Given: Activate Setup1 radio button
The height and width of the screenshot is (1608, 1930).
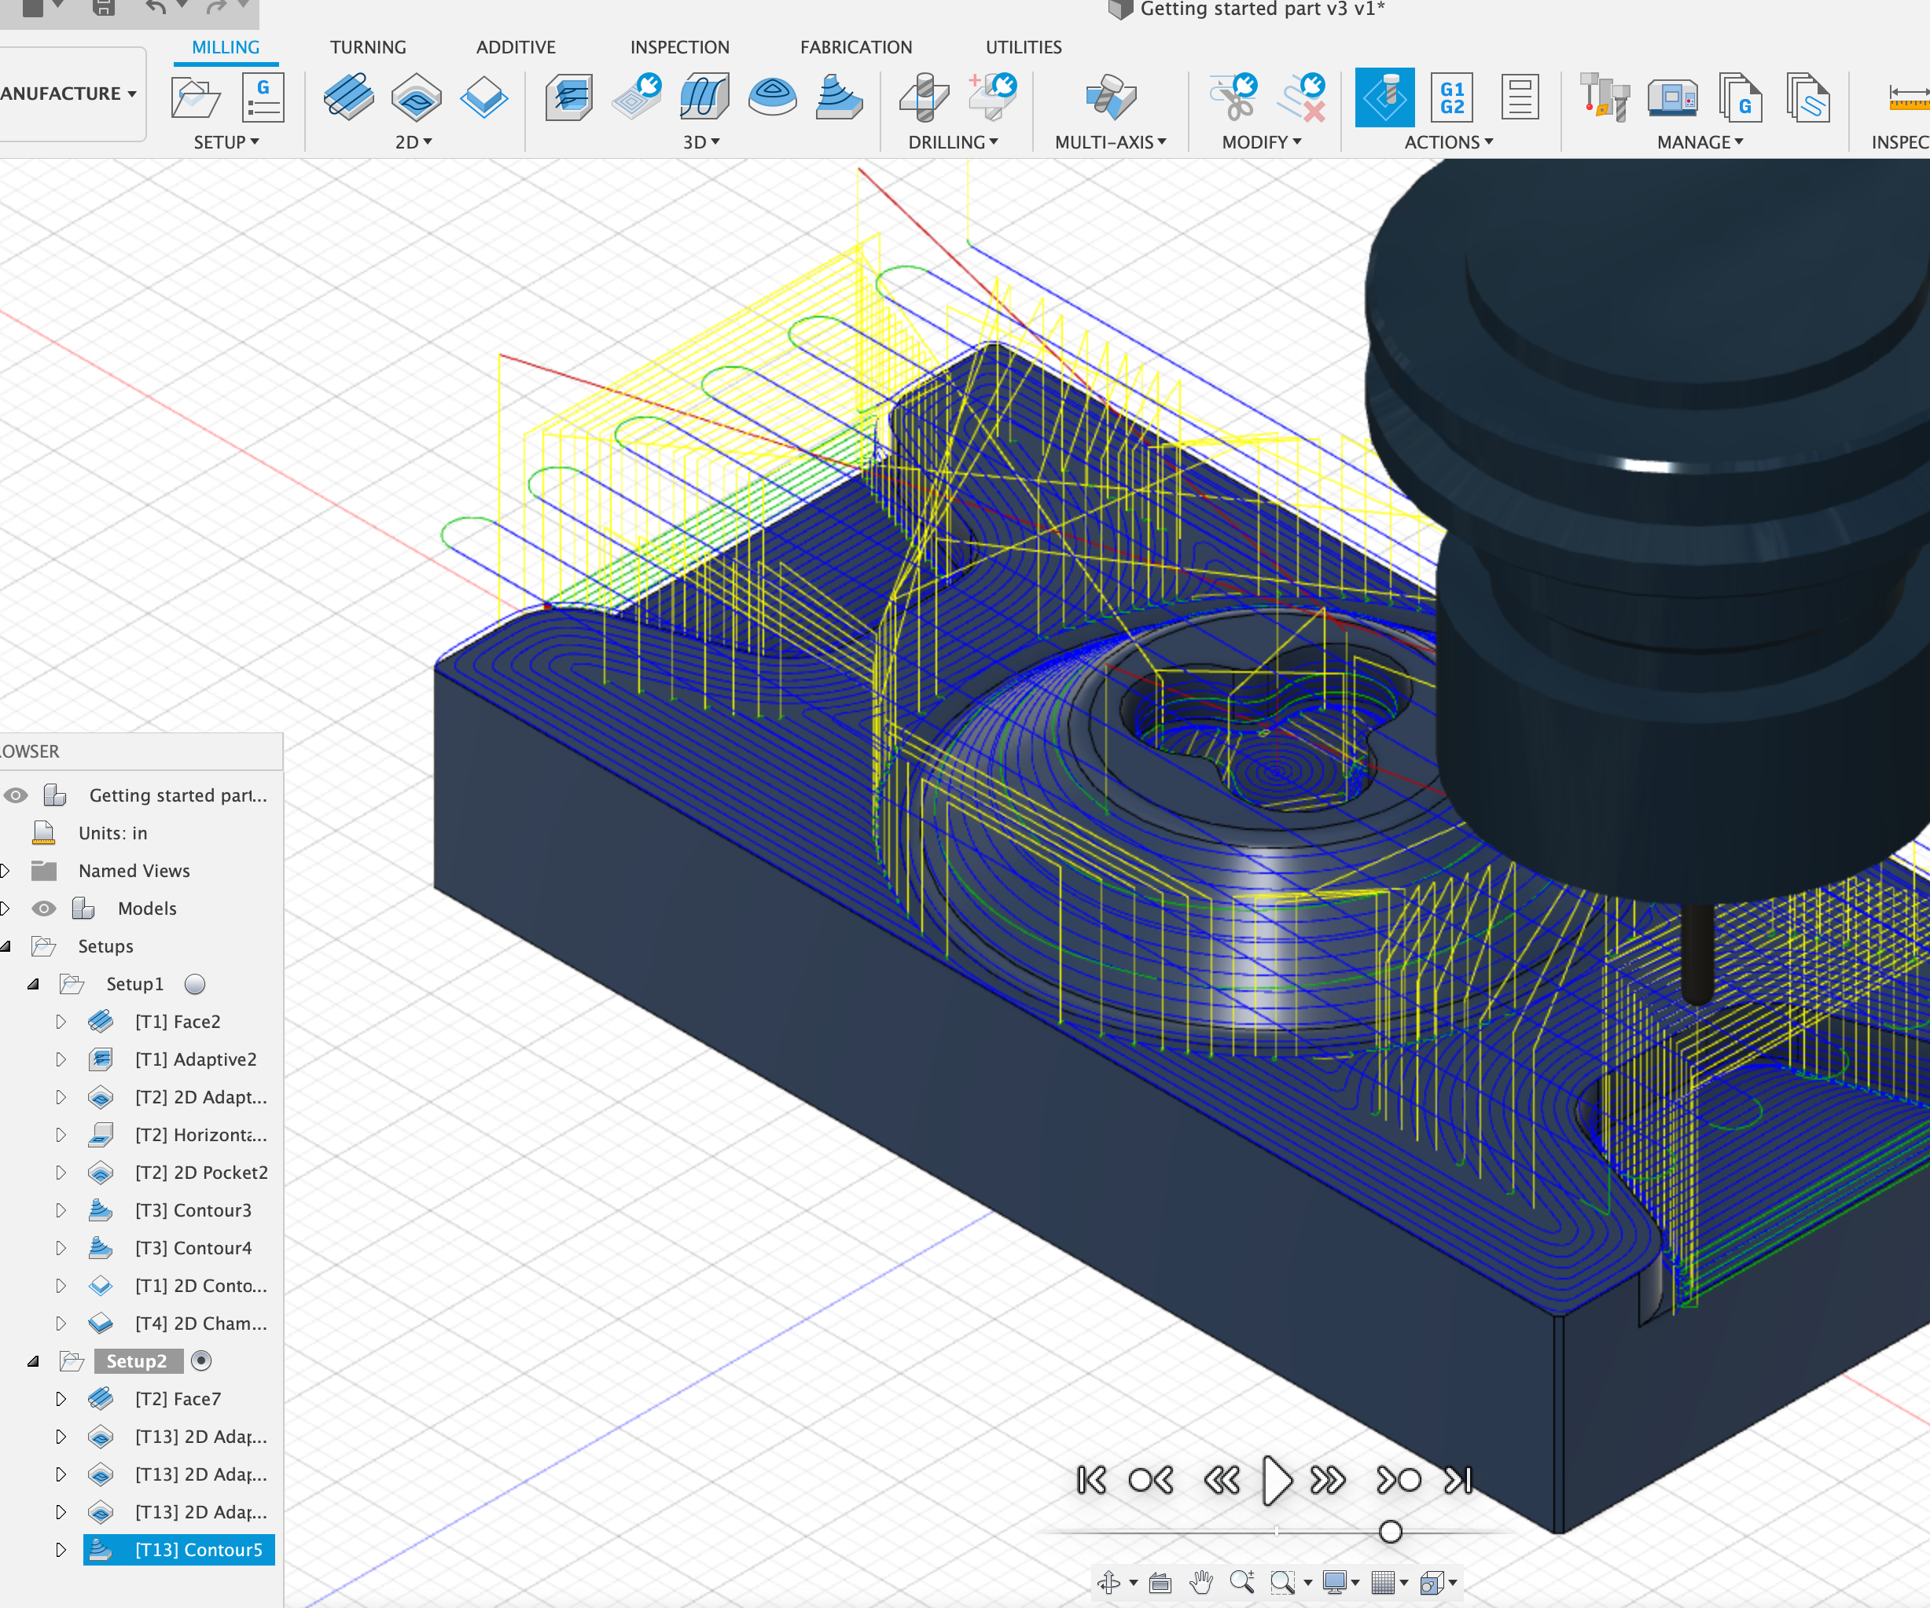Looking at the screenshot, I should pos(196,983).
